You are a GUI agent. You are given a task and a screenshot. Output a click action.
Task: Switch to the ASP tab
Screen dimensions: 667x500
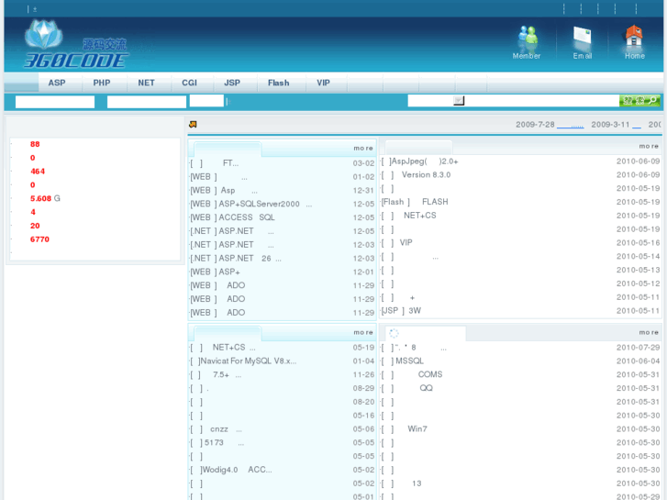click(x=57, y=83)
